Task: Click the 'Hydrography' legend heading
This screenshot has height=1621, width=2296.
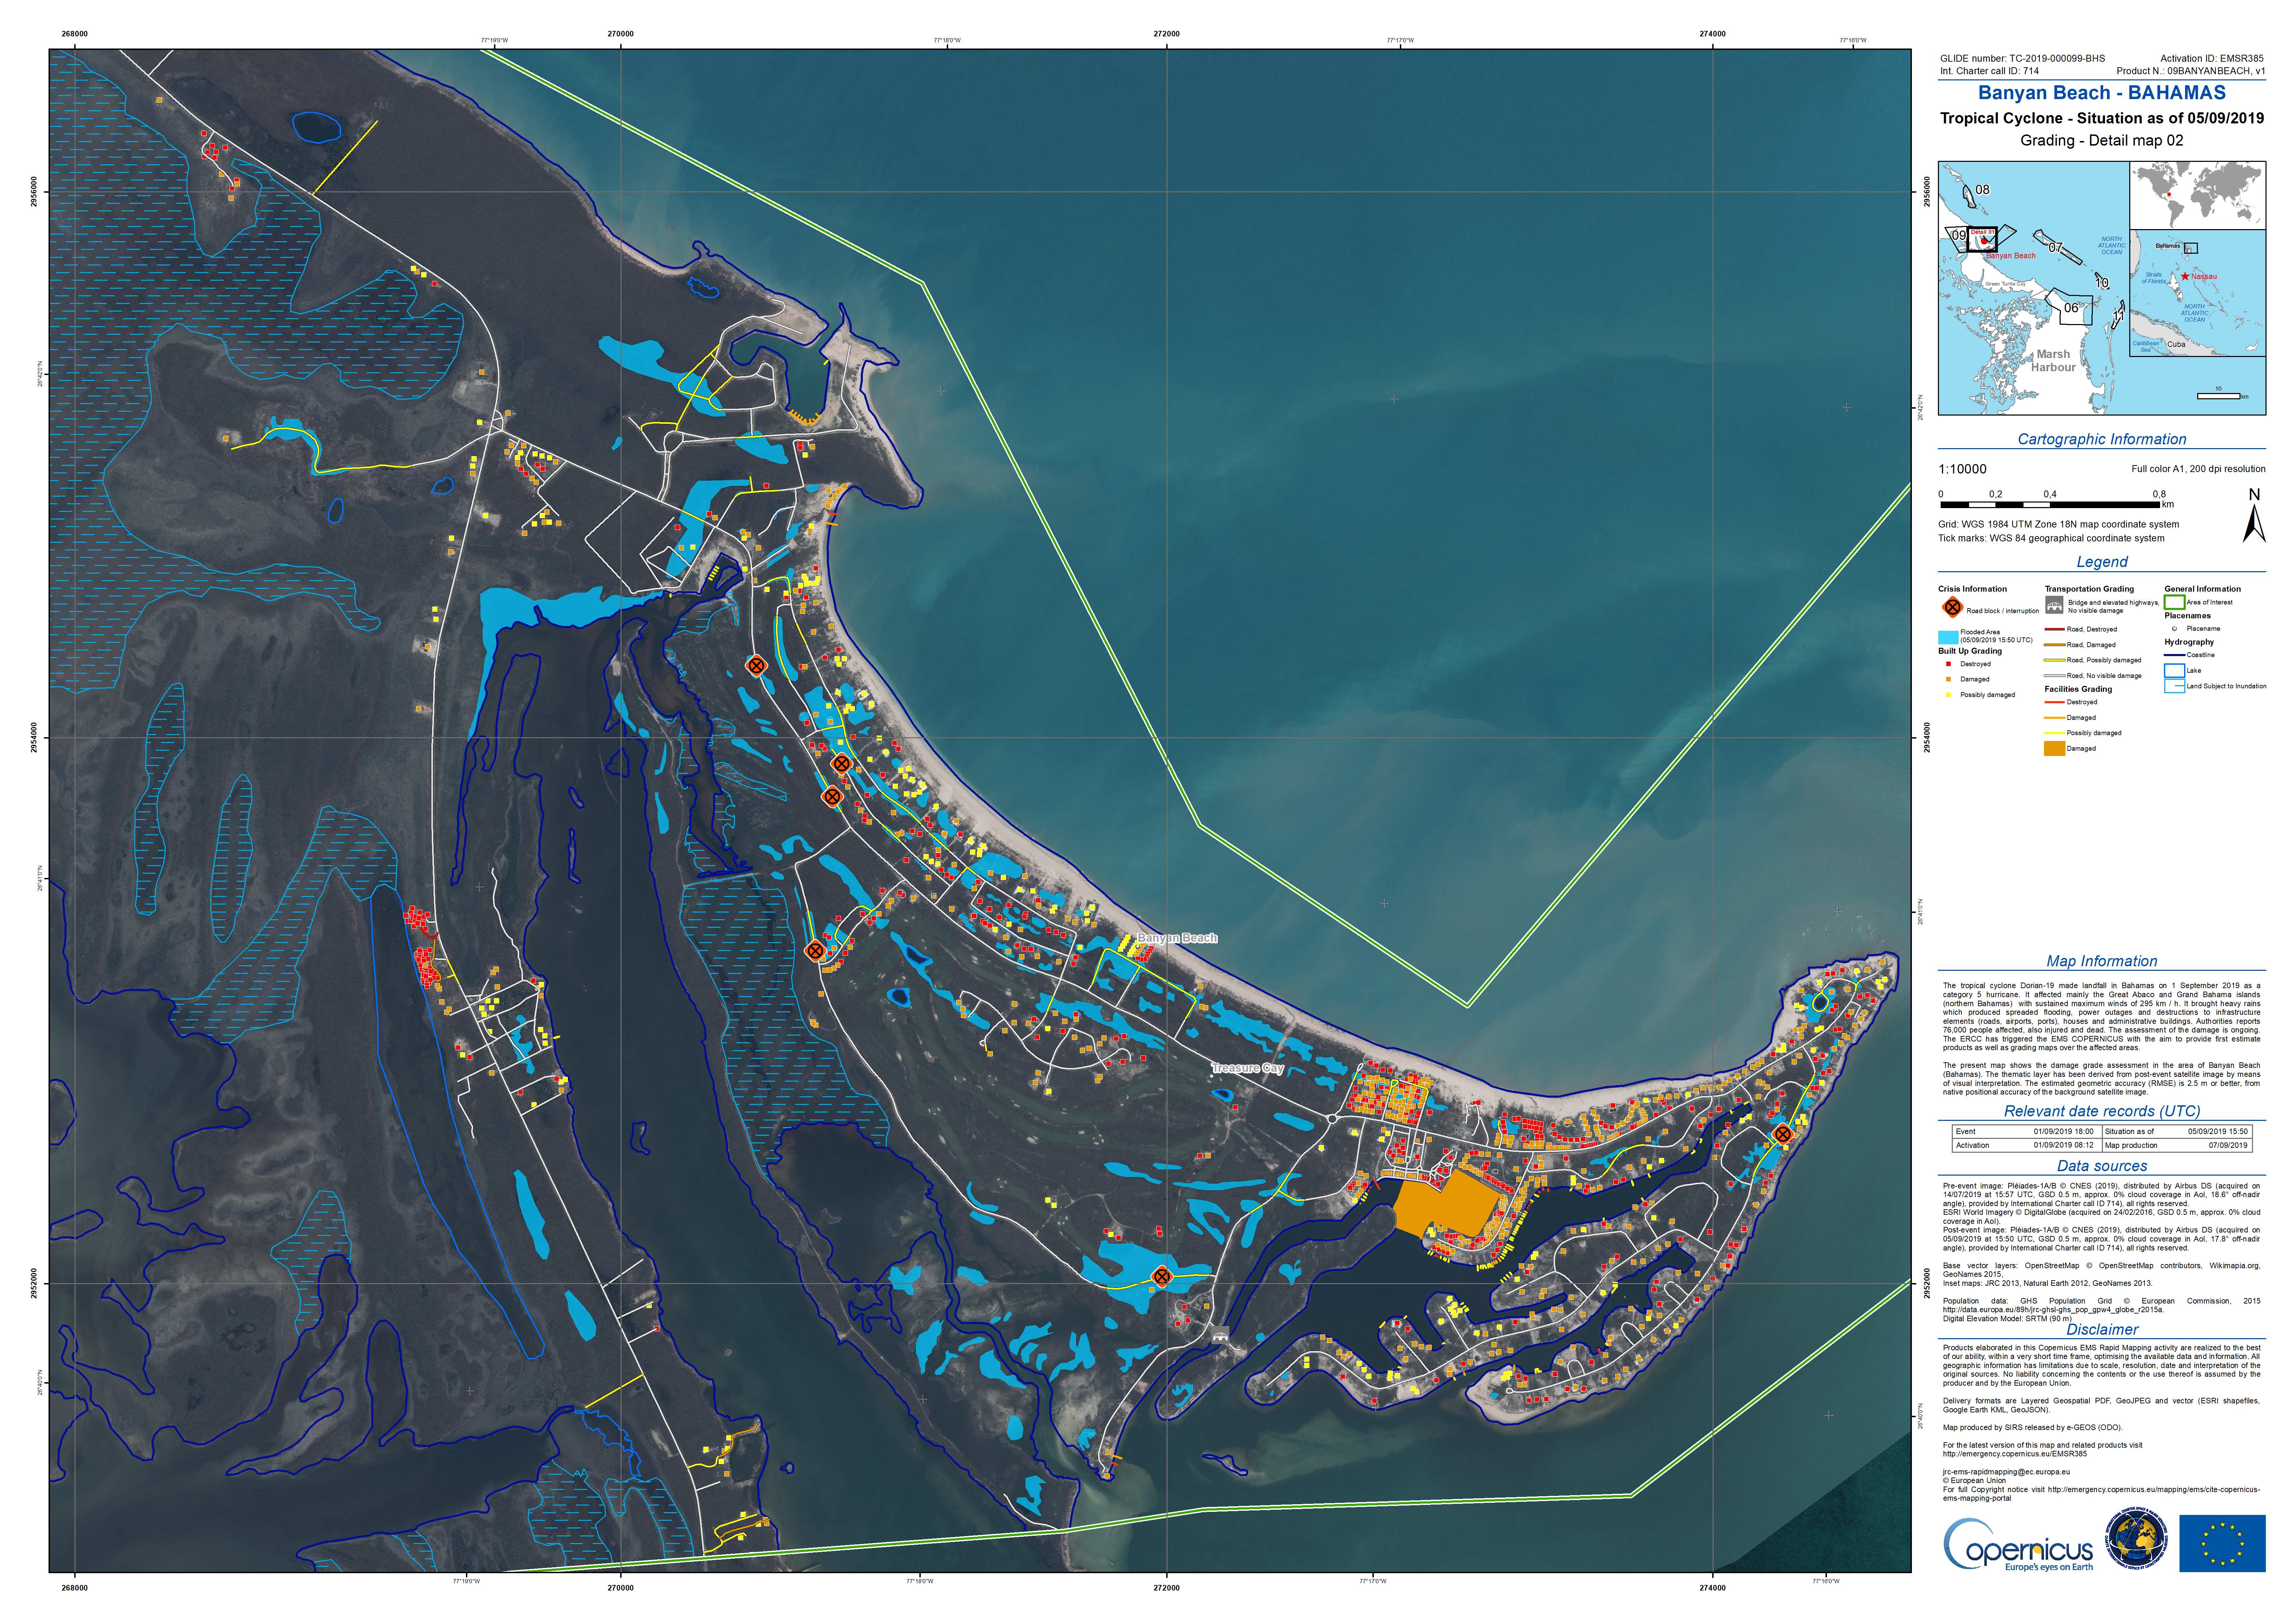Action: click(2189, 642)
